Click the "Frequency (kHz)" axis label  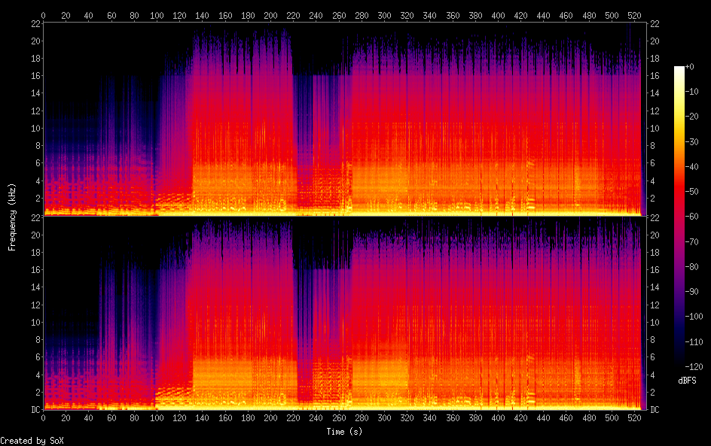point(13,217)
